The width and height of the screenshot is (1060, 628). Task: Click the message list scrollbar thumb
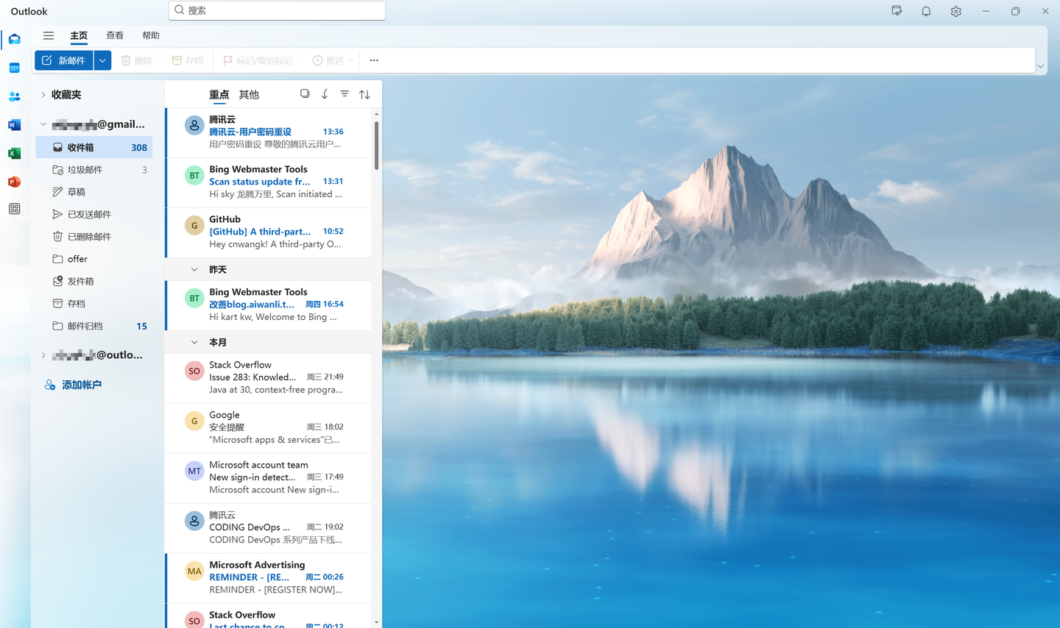tap(376, 145)
